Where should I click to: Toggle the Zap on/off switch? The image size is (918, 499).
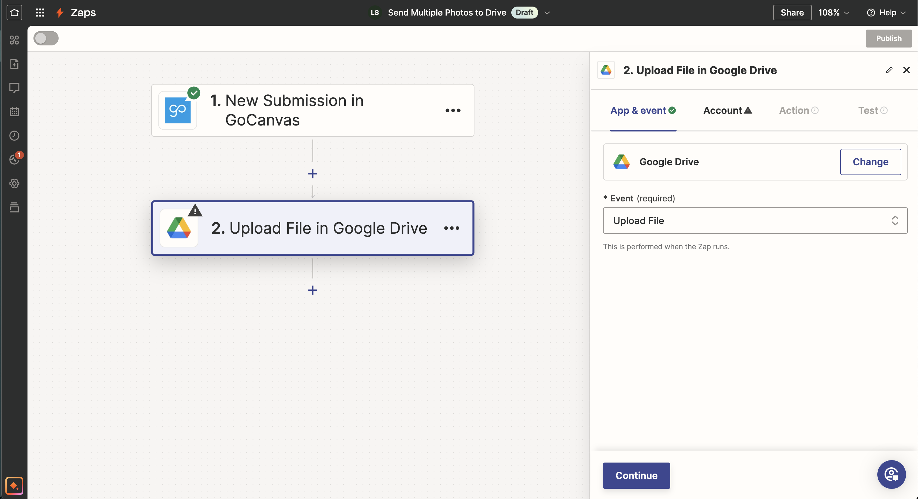pyautogui.click(x=46, y=38)
